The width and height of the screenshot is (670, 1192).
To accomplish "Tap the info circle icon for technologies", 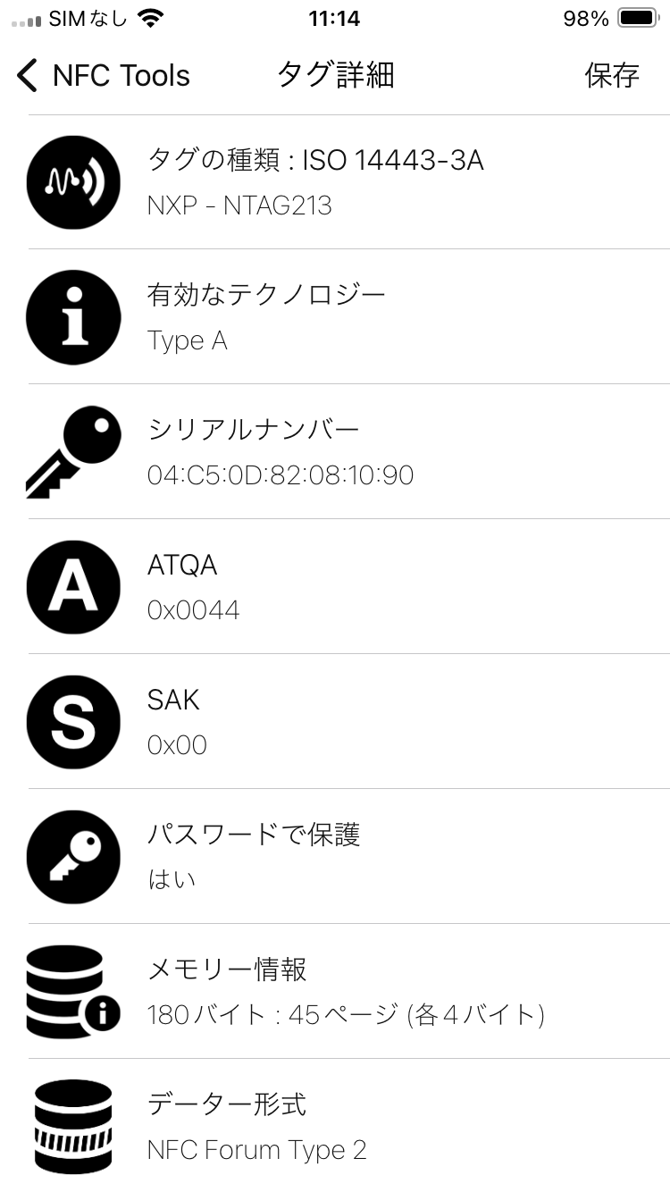I will click(73, 317).
